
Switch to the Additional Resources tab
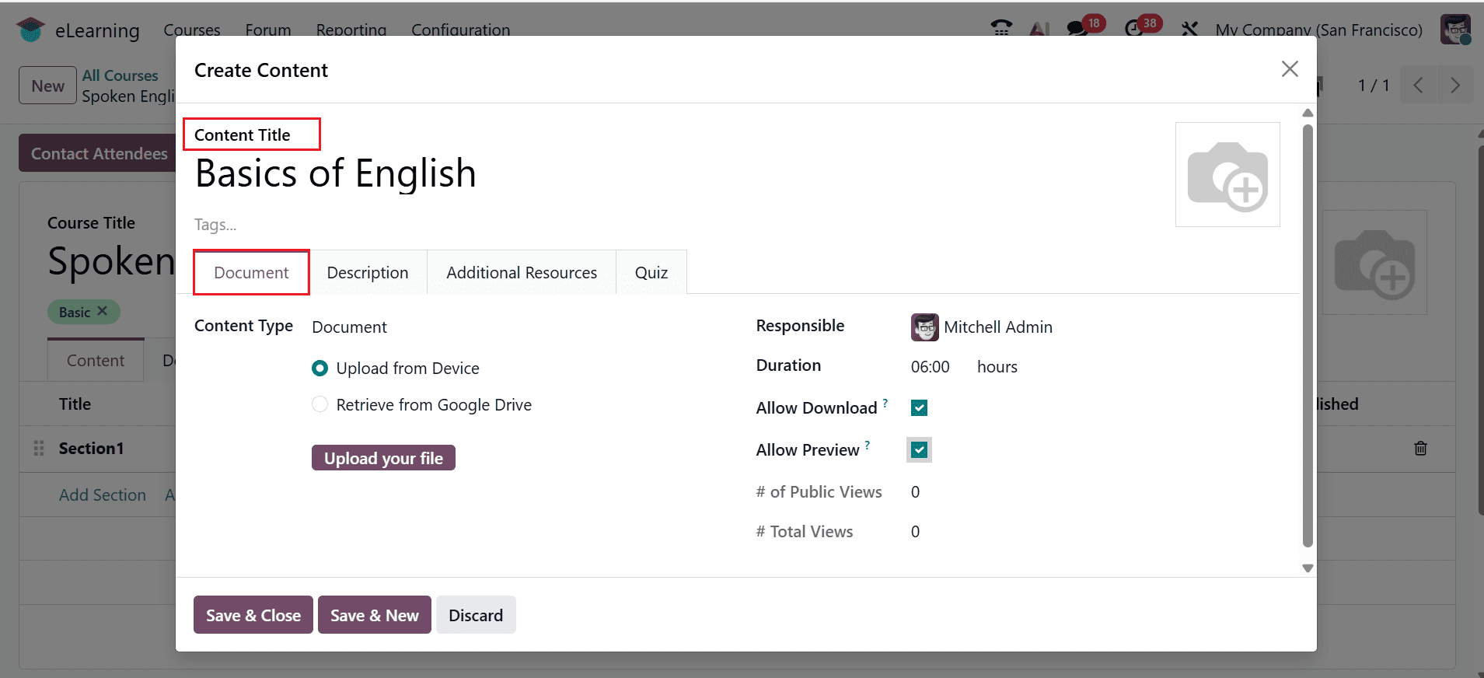point(522,272)
